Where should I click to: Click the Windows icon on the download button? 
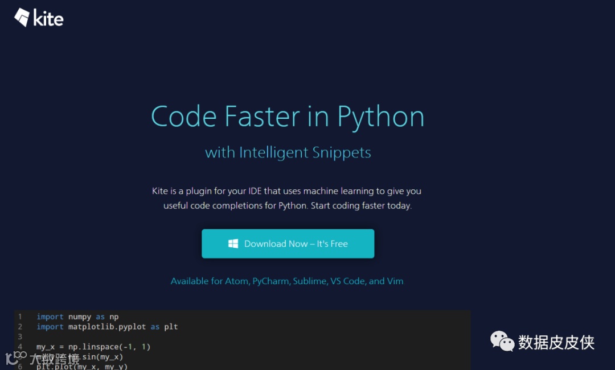[x=233, y=243]
